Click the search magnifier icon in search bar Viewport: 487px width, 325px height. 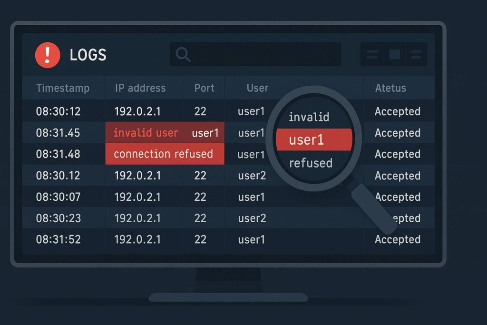183,54
